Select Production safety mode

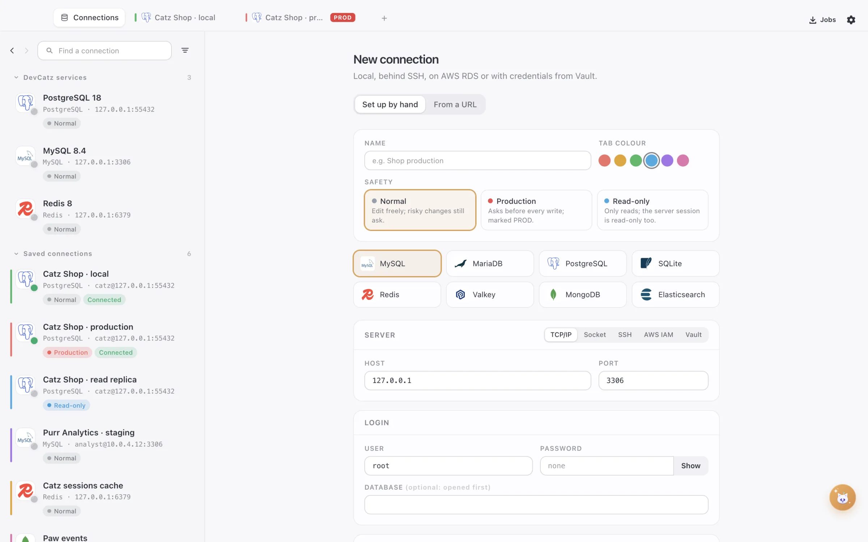(x=536, y=210)
